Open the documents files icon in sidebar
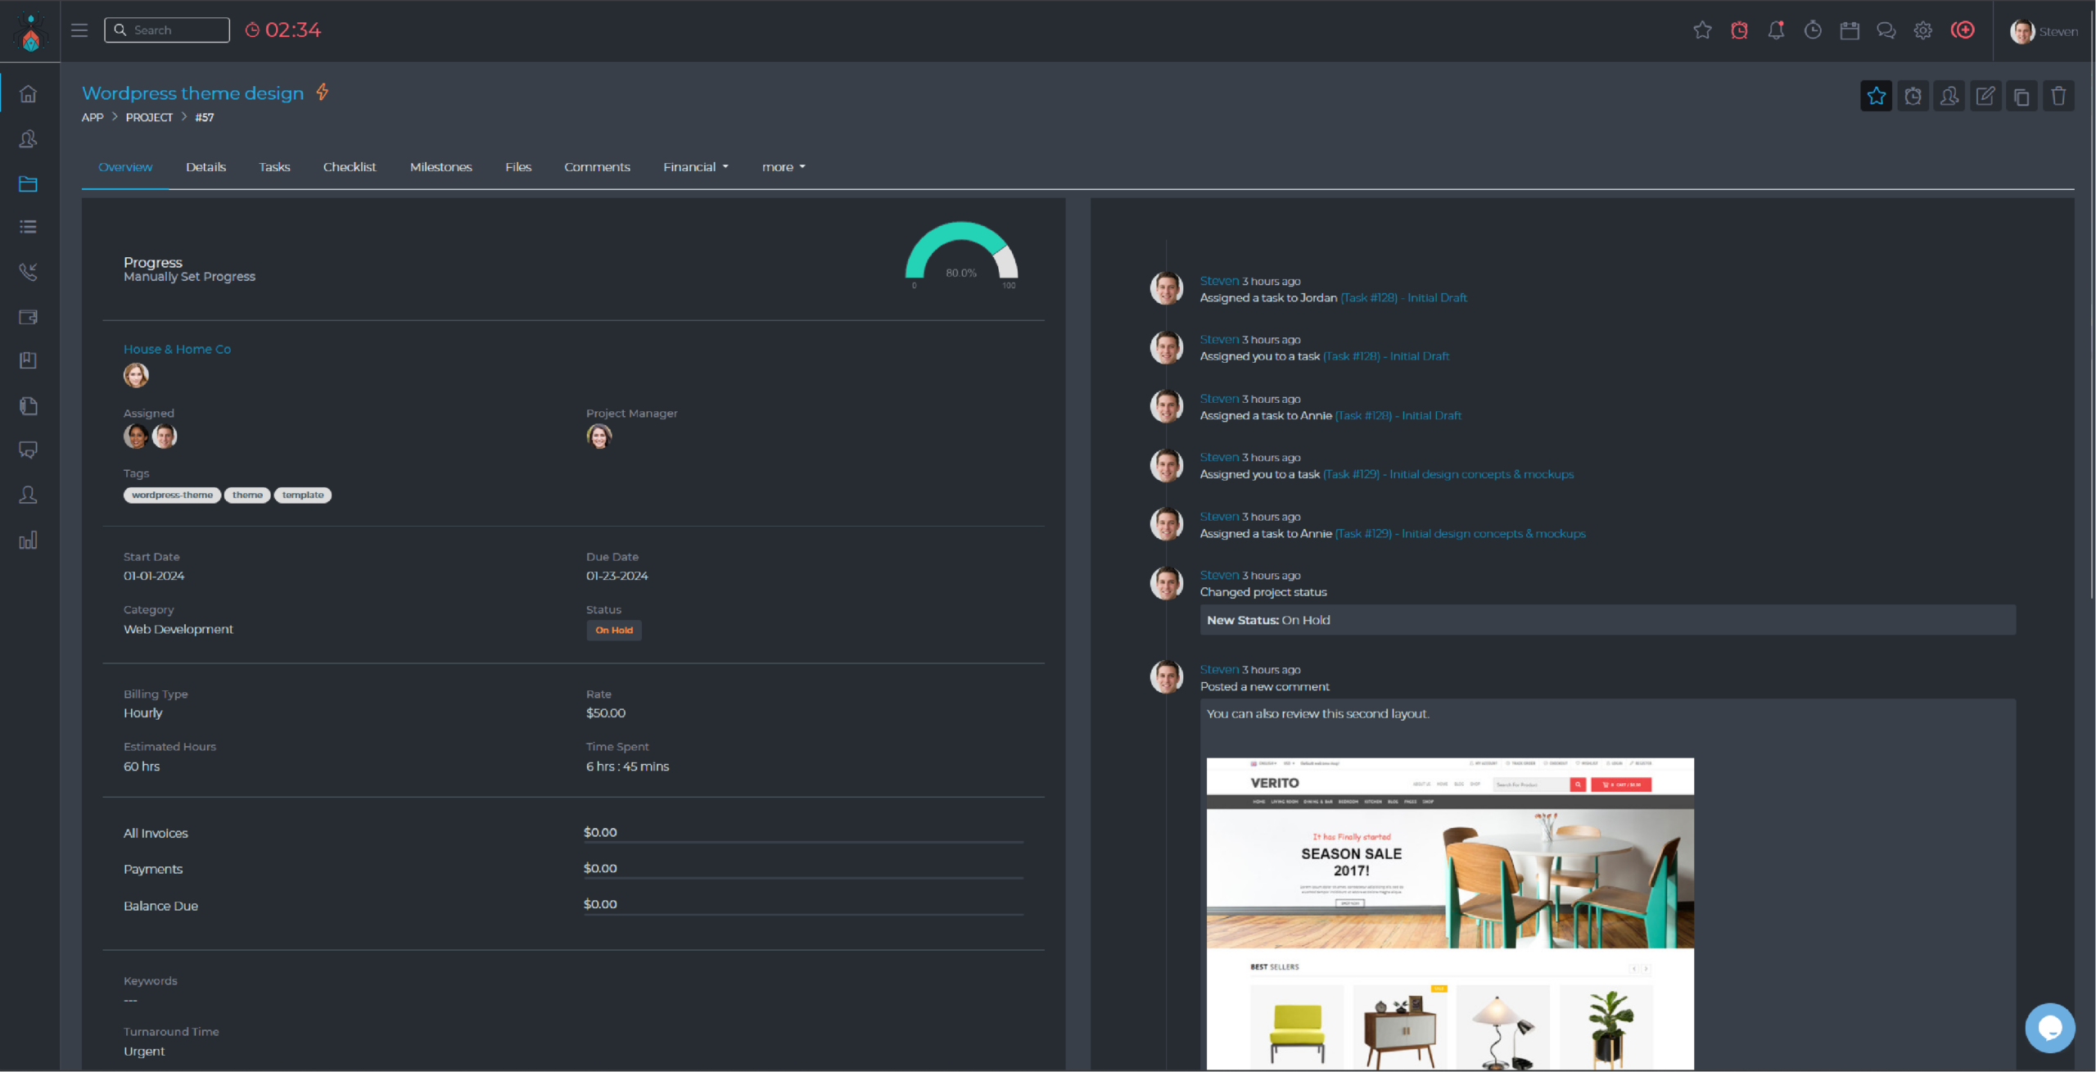The width and height of the screenshot is (2096, 1072). click(29, 405)
